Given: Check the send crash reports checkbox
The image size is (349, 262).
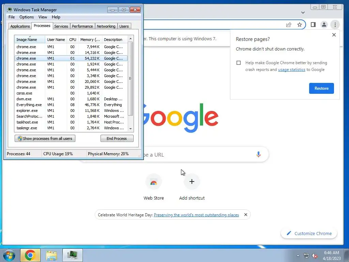Looking at the screenshot, I should [239, 63].
